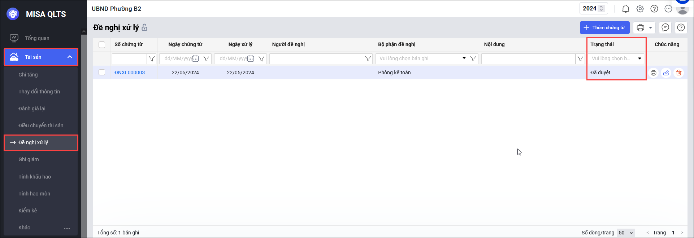The image size is (694, 238).
Task: Open Ghi tăng in the sidebar
Action: pos(28,75)
